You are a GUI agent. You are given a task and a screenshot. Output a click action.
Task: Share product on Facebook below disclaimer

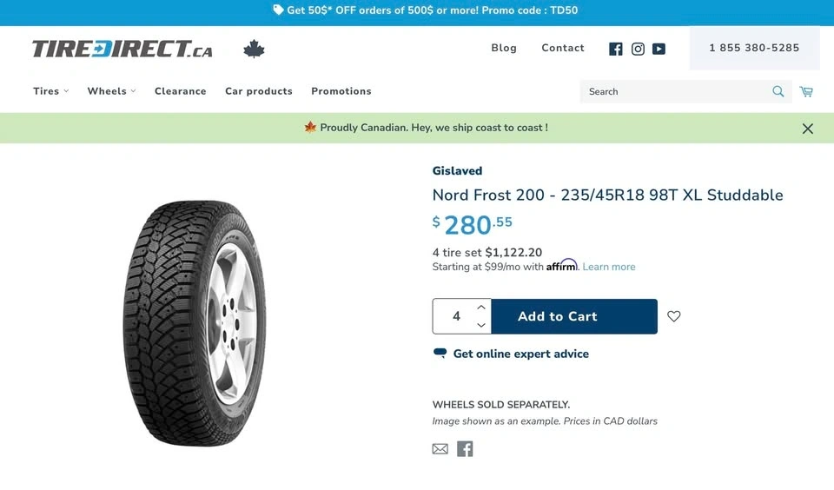466,449
